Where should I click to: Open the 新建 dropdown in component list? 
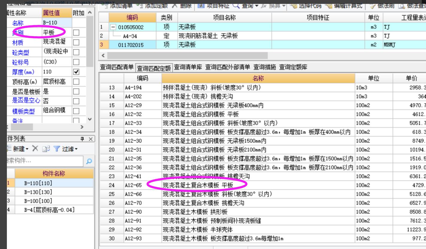tap(20, 149)
